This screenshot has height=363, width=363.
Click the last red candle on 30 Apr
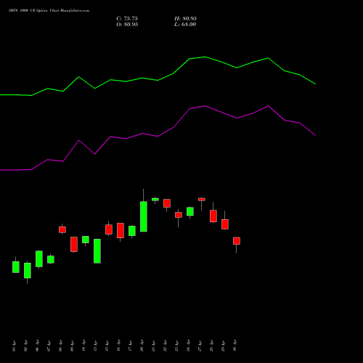237,241
